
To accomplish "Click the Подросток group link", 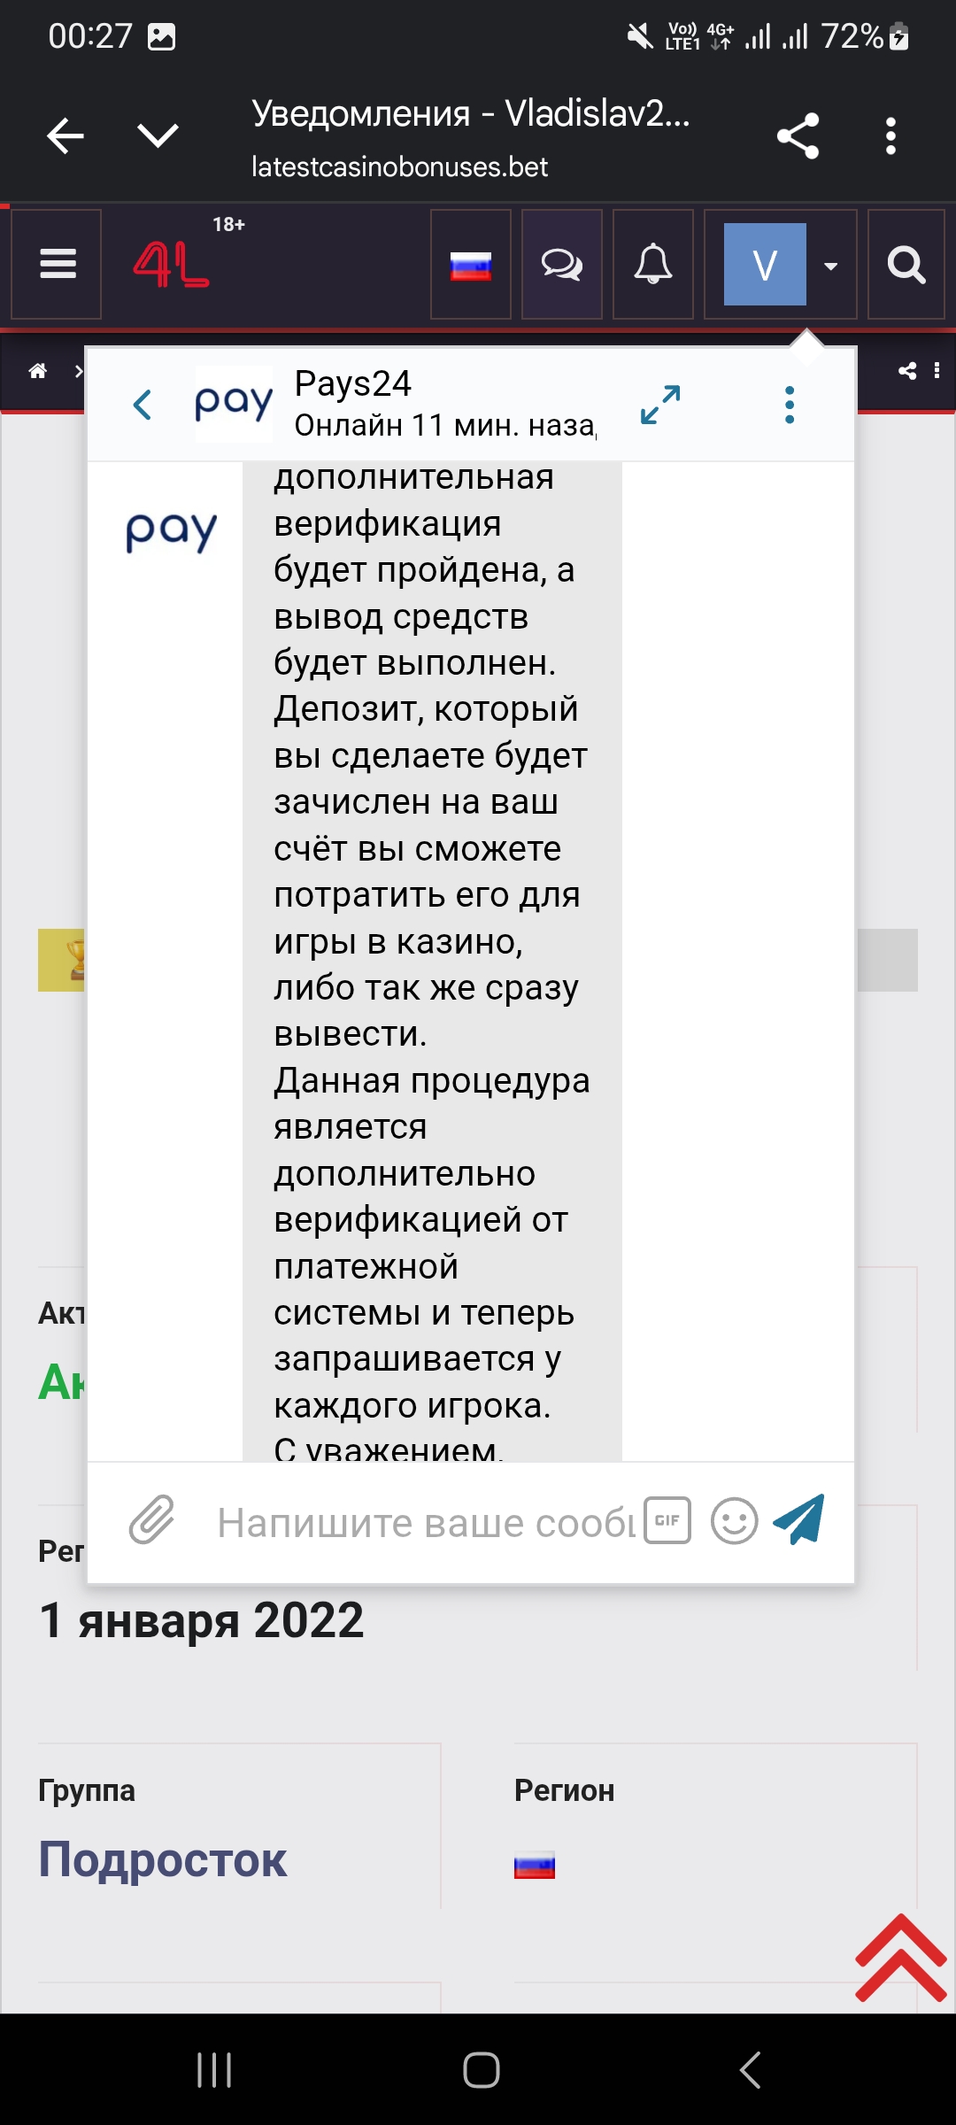I will pyautogui.click(x=163, y=1859).
